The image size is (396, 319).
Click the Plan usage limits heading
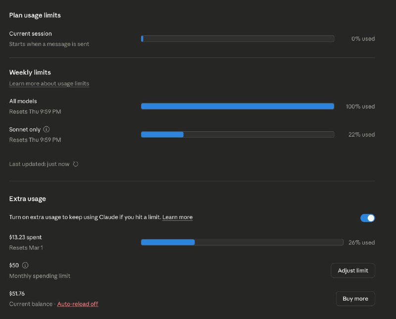tap(35, 15)
